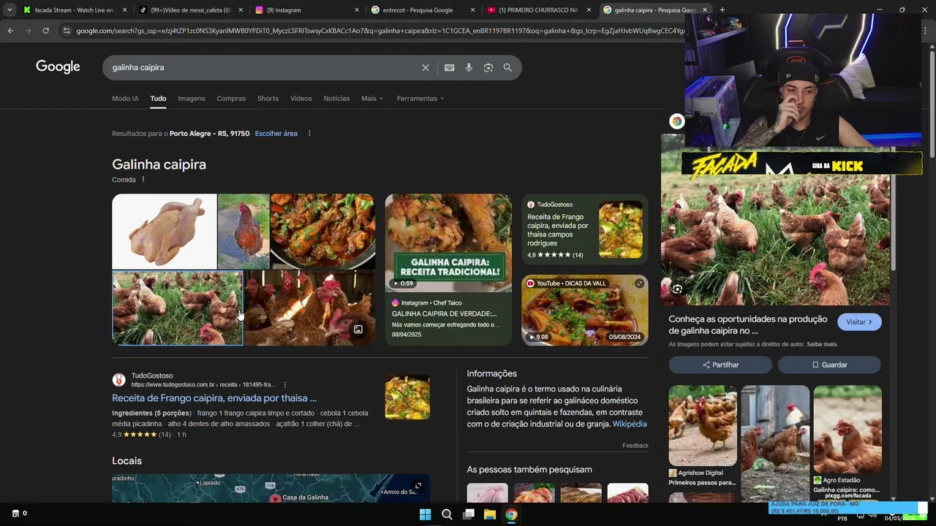Go back with the browser back arrow
936x526 pixels.
coord(10,31)
